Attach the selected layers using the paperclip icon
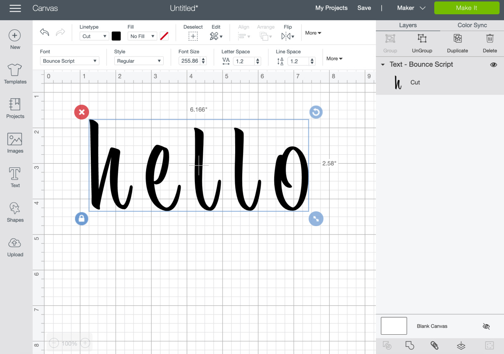Image resolution: width=504 pixels, height=354 pixels. click(435, 345)
